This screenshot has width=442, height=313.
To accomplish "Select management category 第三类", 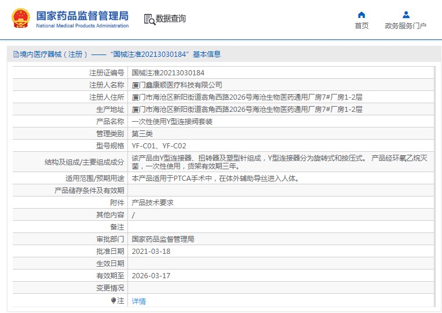I will click(142, 134).
